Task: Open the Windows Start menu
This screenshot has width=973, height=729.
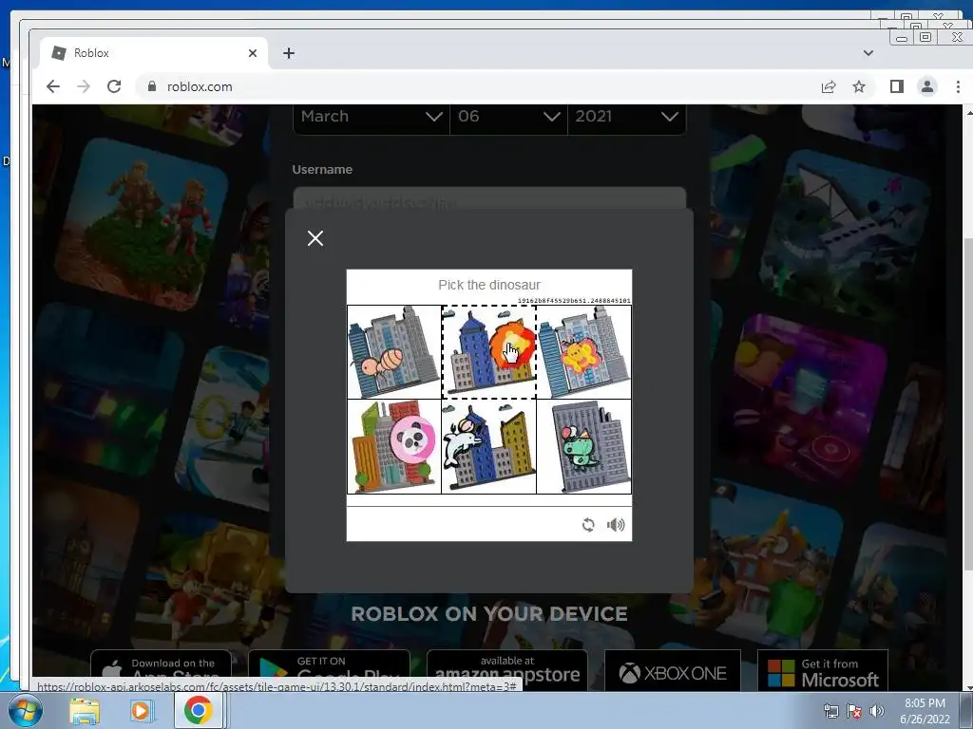Action: pyautogui.click(x=25, y=711)
